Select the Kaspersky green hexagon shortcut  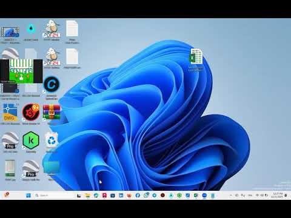pyautogui.click(x=31, y=140)
